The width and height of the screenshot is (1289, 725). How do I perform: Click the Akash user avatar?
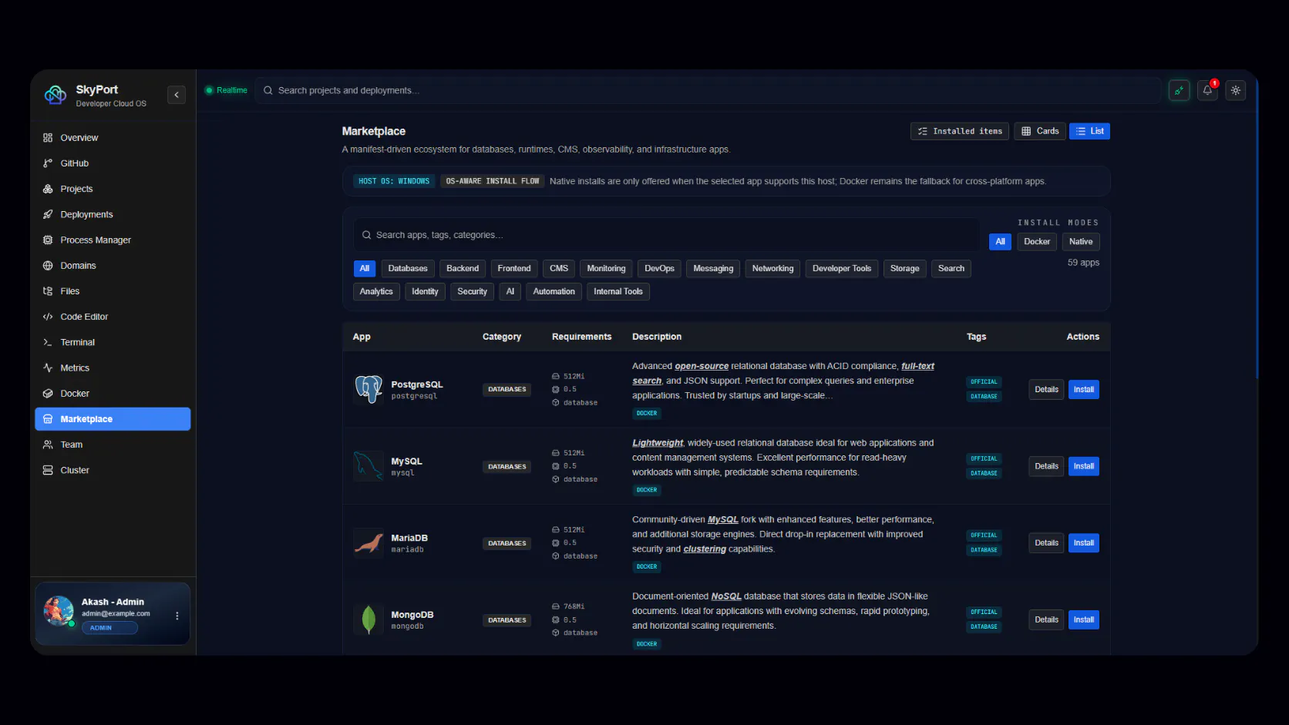pyautogui.click(x=59, y=612)
